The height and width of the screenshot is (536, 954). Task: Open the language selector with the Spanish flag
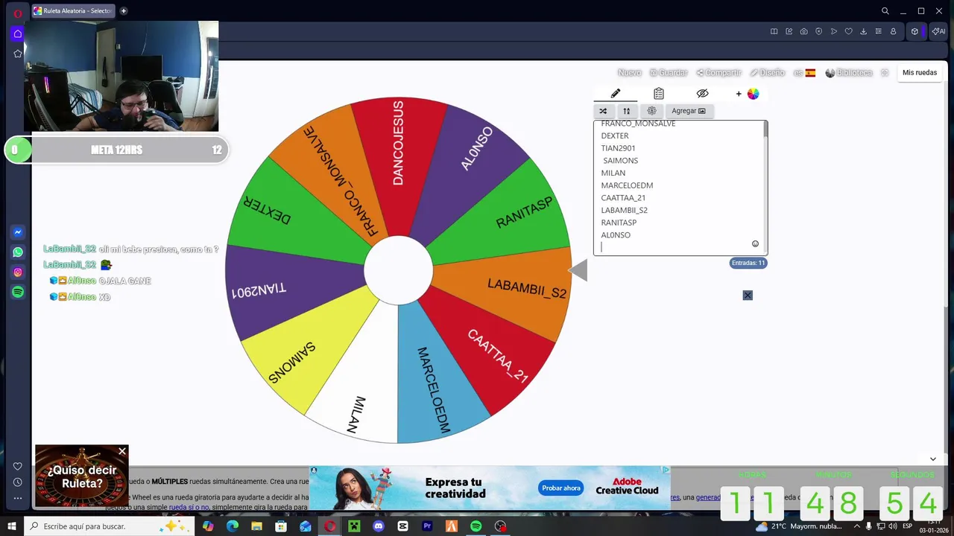[x=805, y=73]
